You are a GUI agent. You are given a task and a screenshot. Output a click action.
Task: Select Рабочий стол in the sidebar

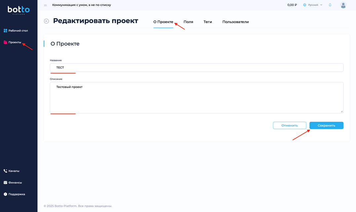tap(16, 30)
